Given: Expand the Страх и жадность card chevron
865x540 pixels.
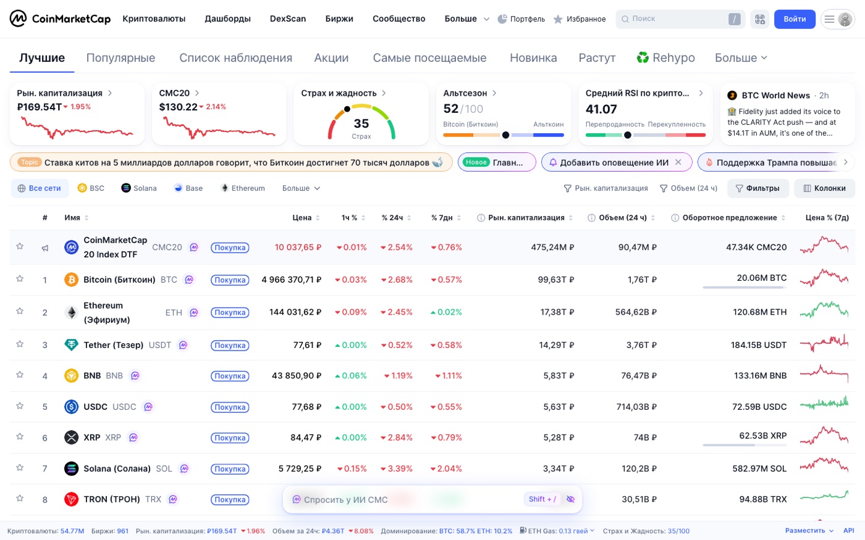Looking at the screenshot, I should (384, 93).
